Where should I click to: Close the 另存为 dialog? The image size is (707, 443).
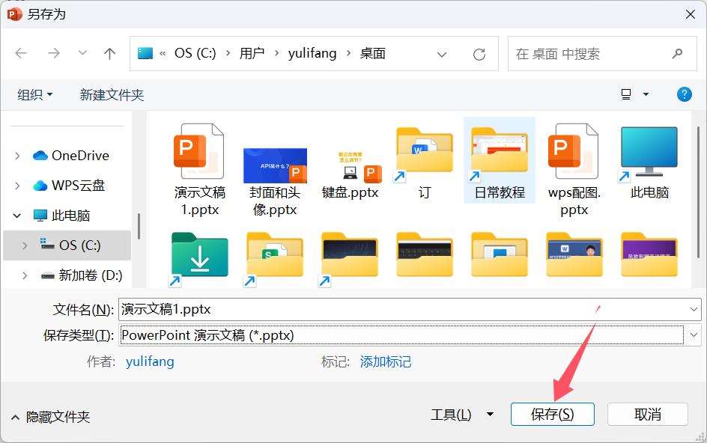click(x=690, y=14)
